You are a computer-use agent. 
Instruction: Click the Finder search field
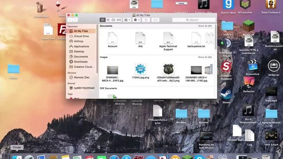pos(194,20)
